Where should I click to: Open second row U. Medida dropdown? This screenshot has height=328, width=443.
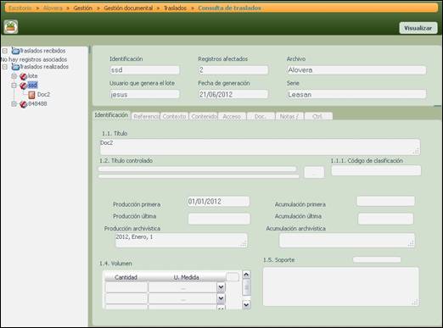[221, 298]
